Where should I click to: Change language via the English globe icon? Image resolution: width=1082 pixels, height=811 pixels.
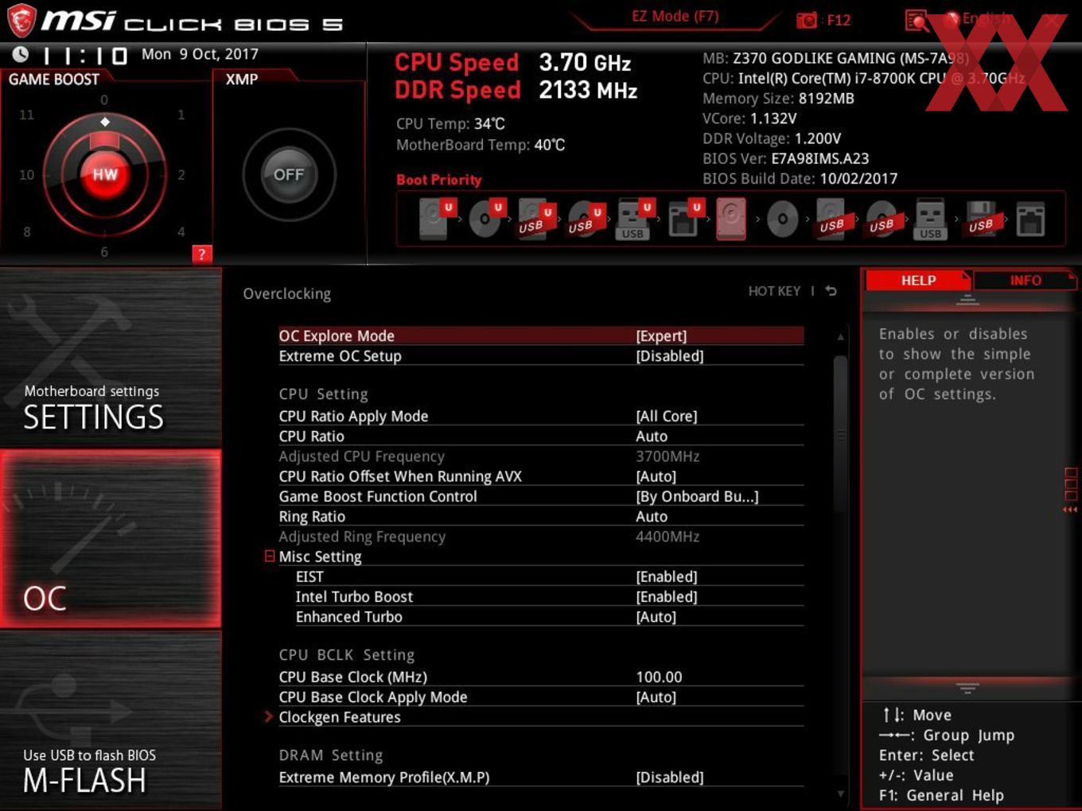coord(952,18)
